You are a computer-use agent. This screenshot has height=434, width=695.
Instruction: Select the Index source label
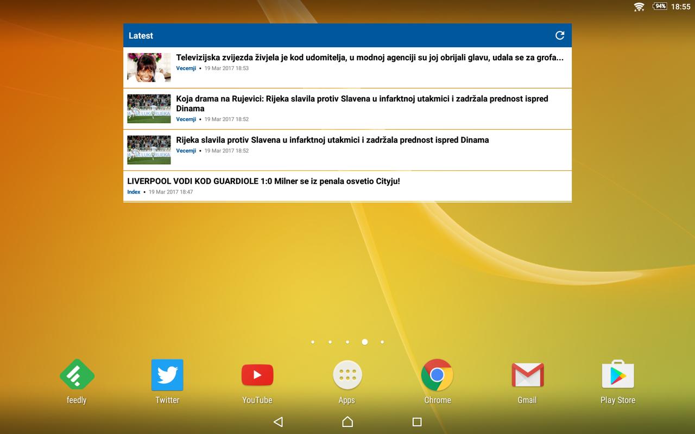point(134,192)
